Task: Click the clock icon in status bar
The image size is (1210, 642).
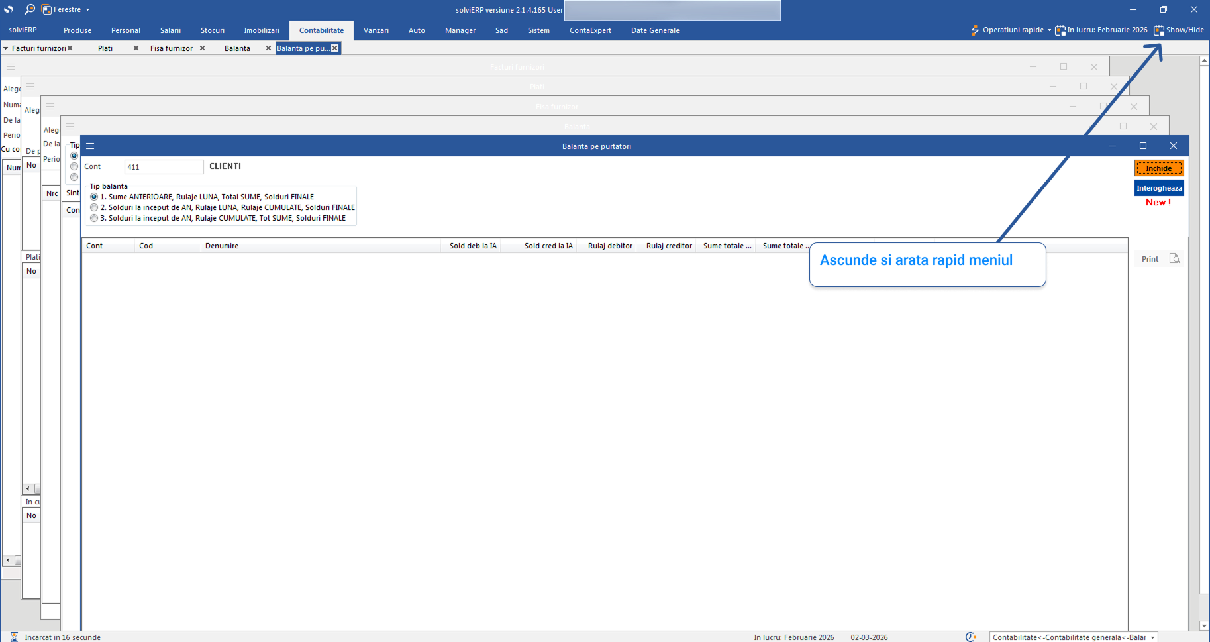Action: pos(970,637)
